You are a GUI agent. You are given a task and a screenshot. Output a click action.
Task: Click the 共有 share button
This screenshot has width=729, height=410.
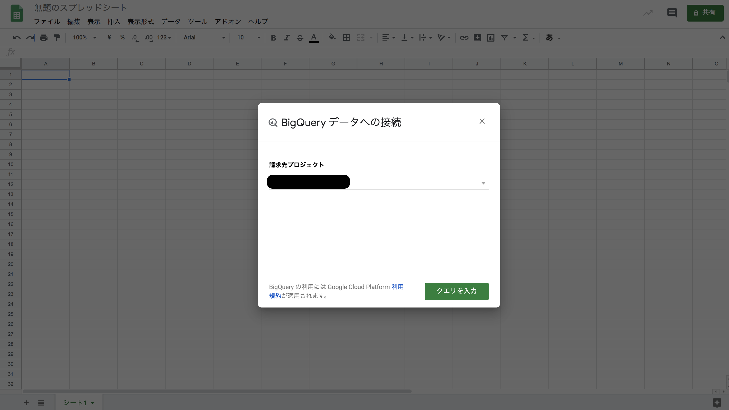click(705, 13)
